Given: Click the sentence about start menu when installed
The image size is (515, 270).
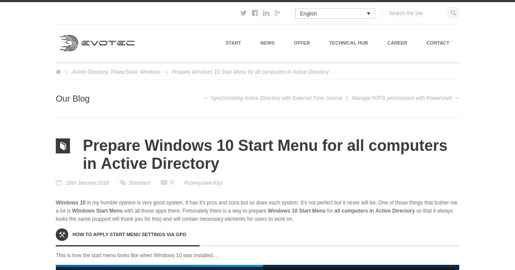Looking at the screenshot, I should point(136,255).
